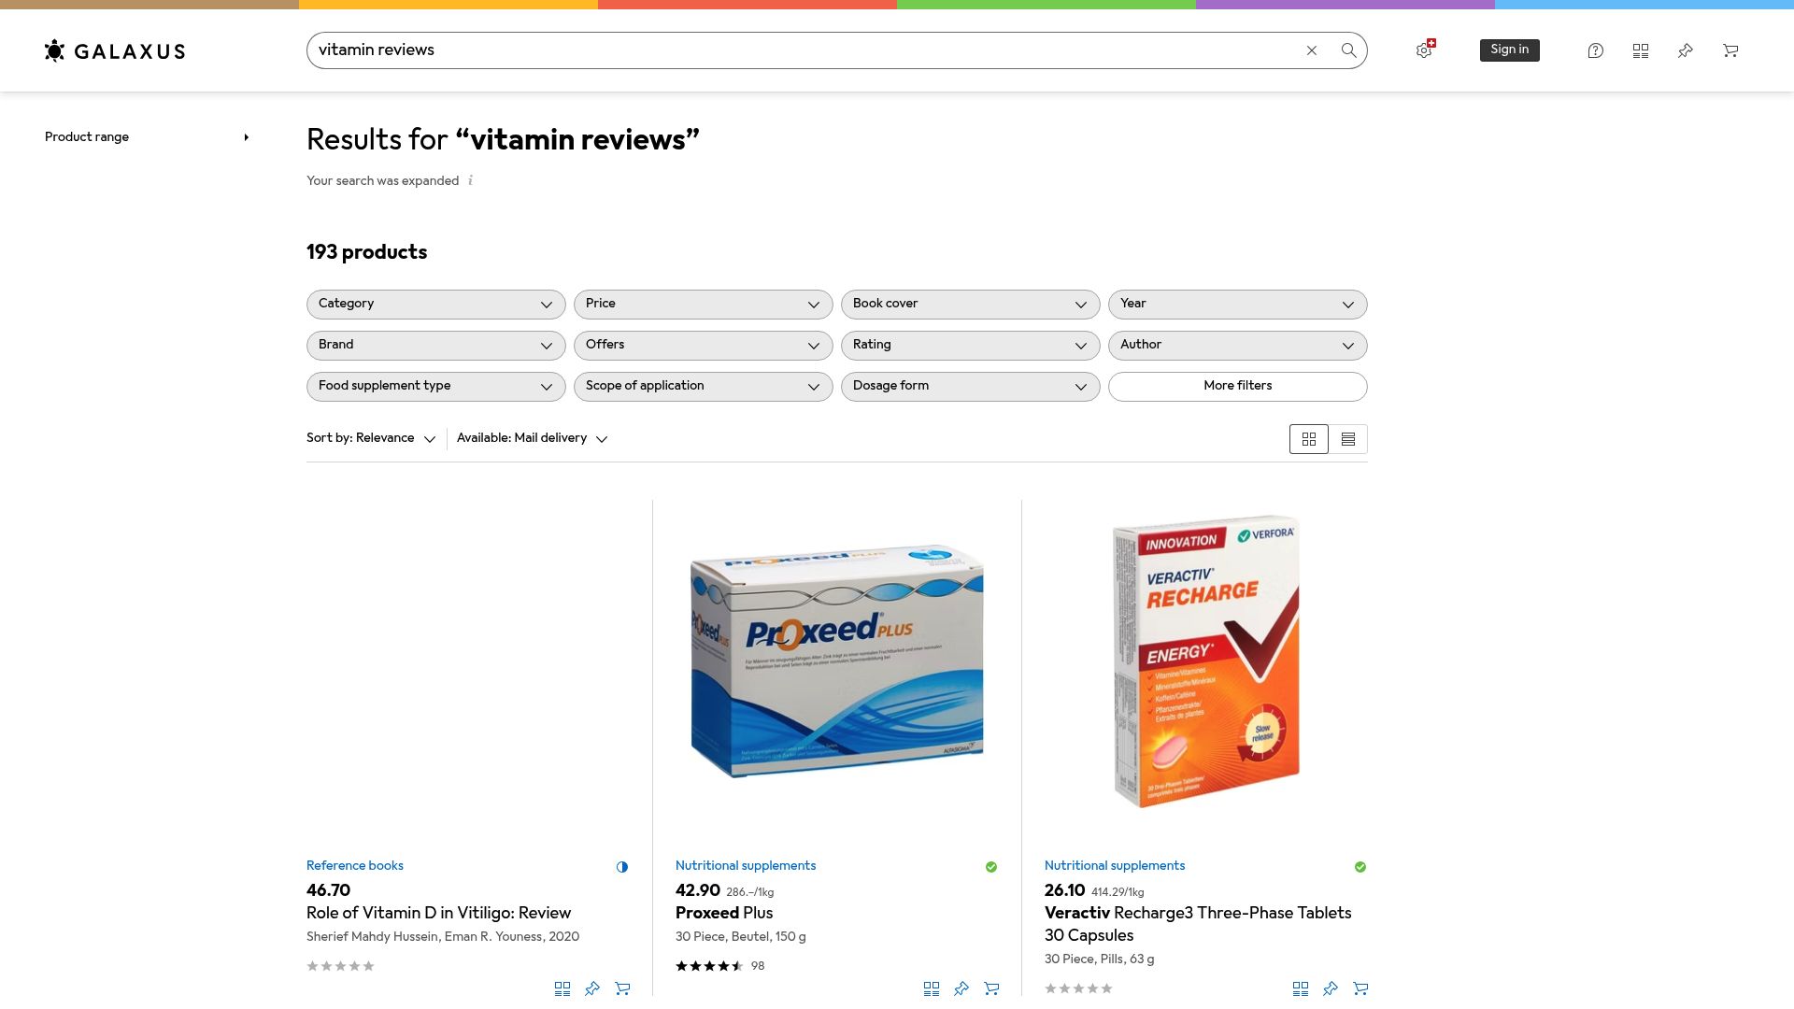Click the More filters button
The width and height of the screenshot is (1794, 1009).
[1237, 386]
